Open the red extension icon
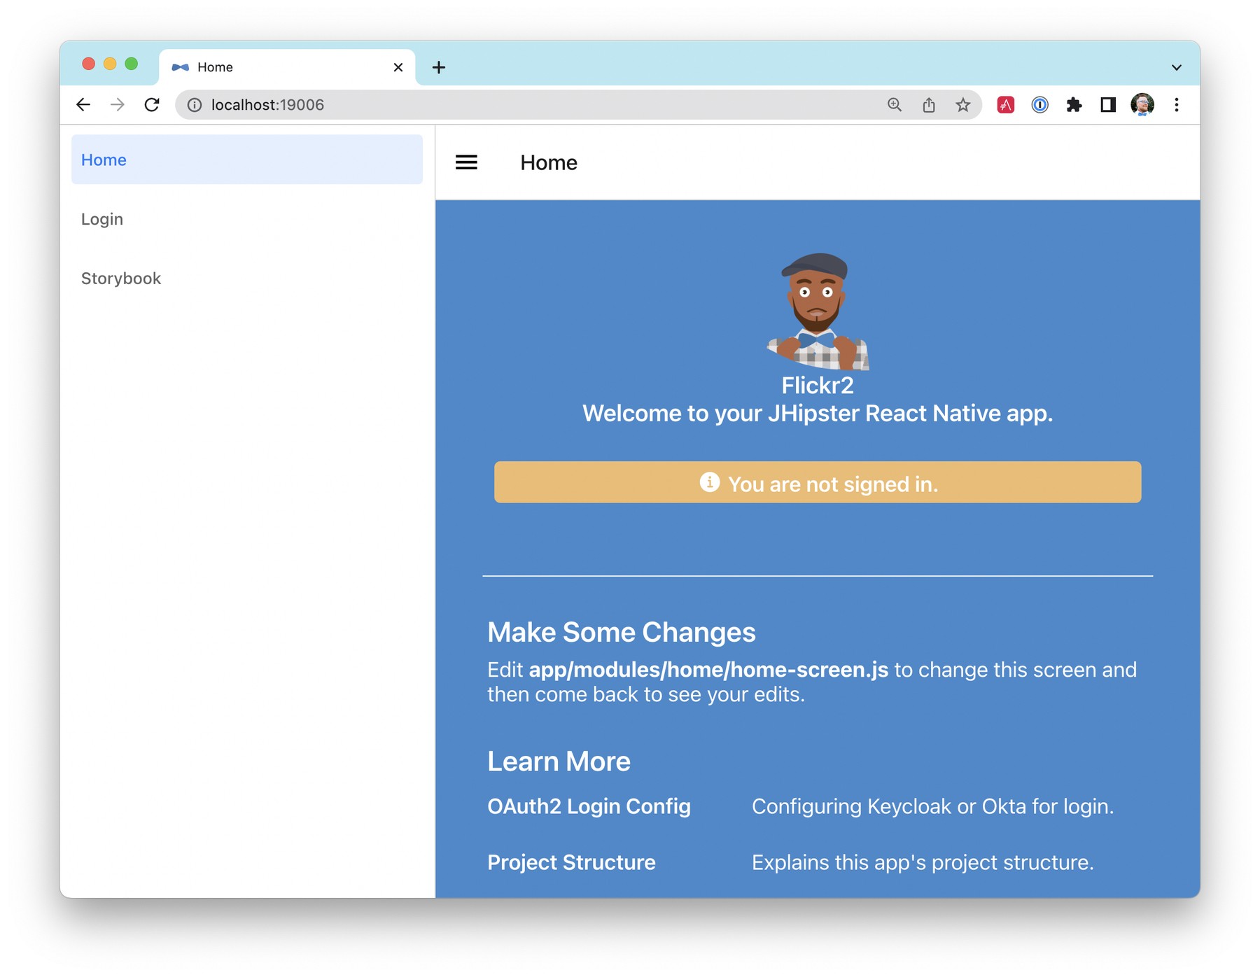 click(x=1006, y=105)
